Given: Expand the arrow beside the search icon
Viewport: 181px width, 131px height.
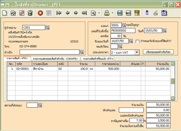Looking at the screenshot, I should coord(99,13).
